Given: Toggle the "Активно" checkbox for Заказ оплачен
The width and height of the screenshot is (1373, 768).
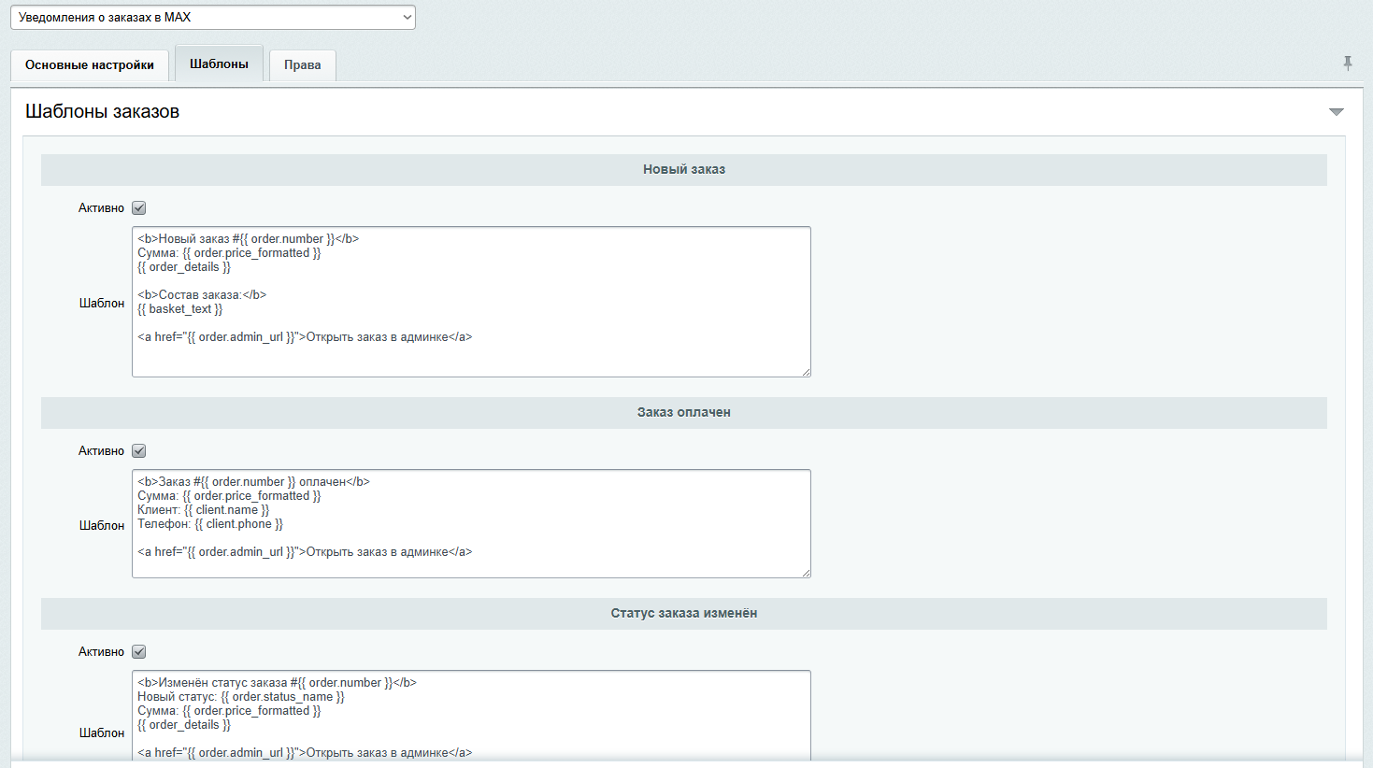Looking at the screenshot, I should click(x=139, y=451).
